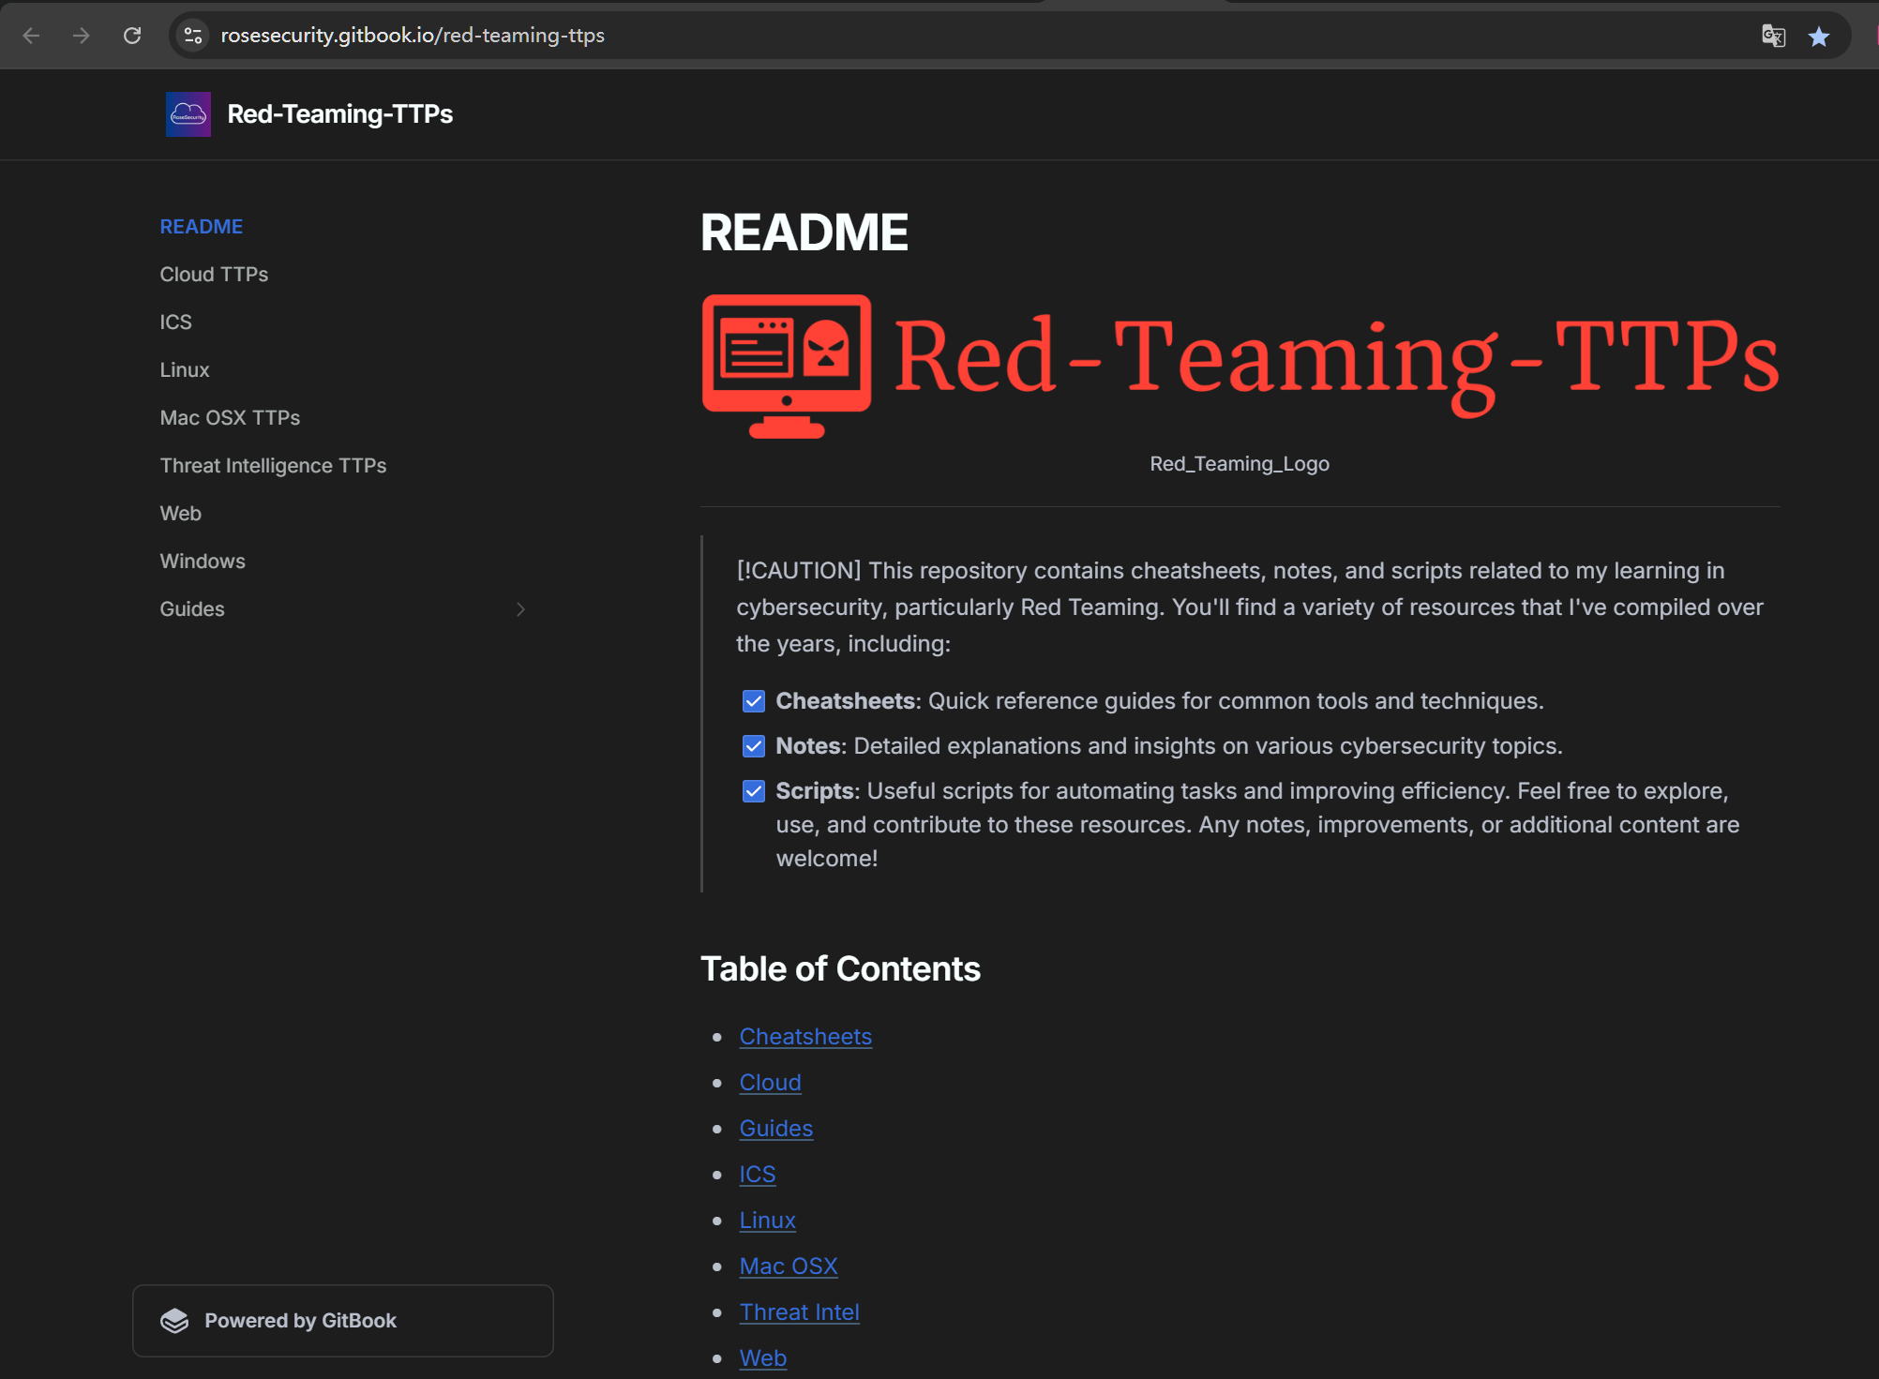Open Web sidebar page
This screenshot has height=1379, width=1879.
point(181,514)
